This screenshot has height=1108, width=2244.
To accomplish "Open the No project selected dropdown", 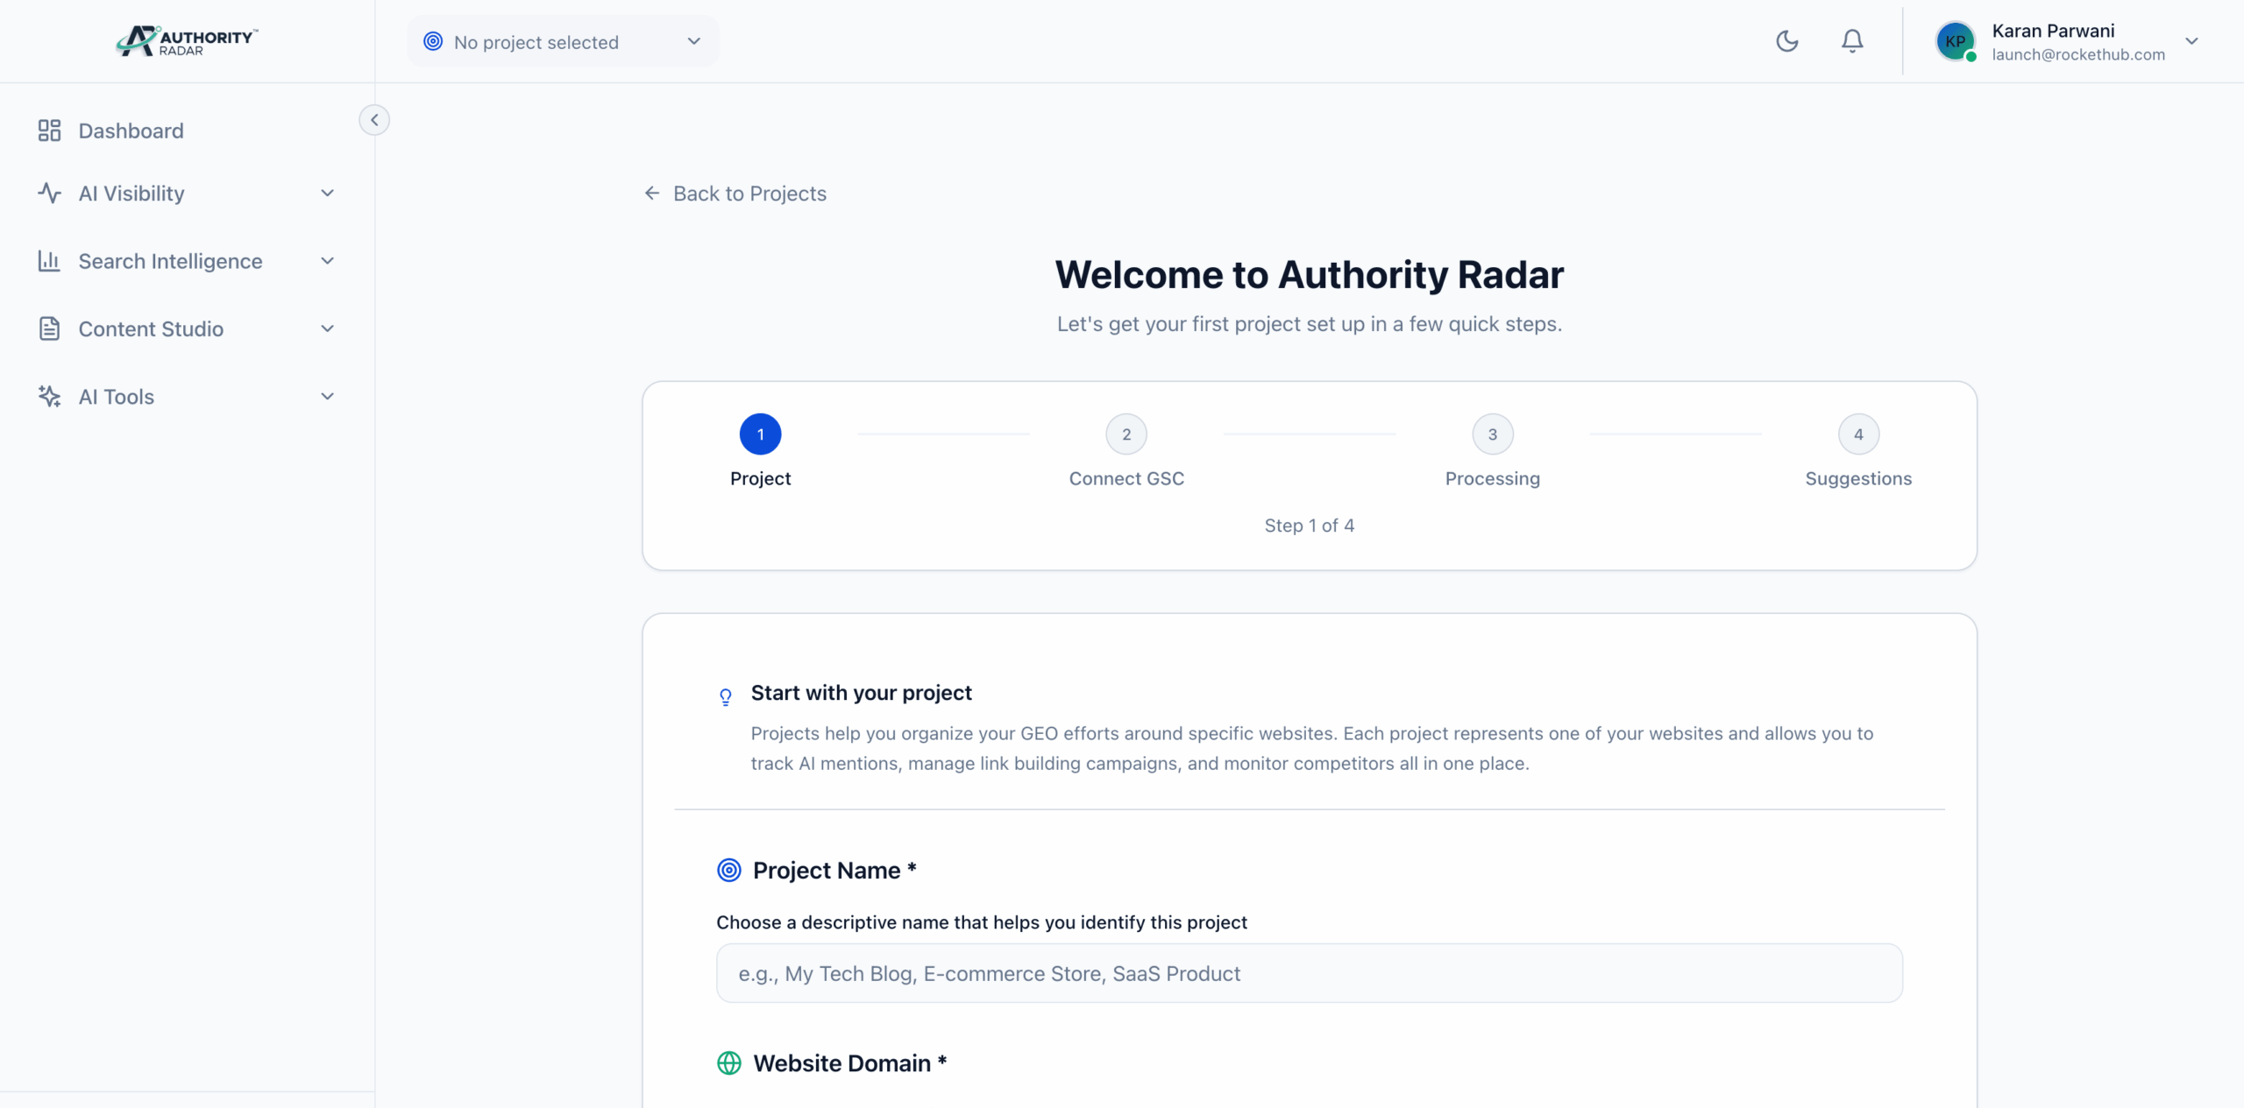I will click(563, 41).
